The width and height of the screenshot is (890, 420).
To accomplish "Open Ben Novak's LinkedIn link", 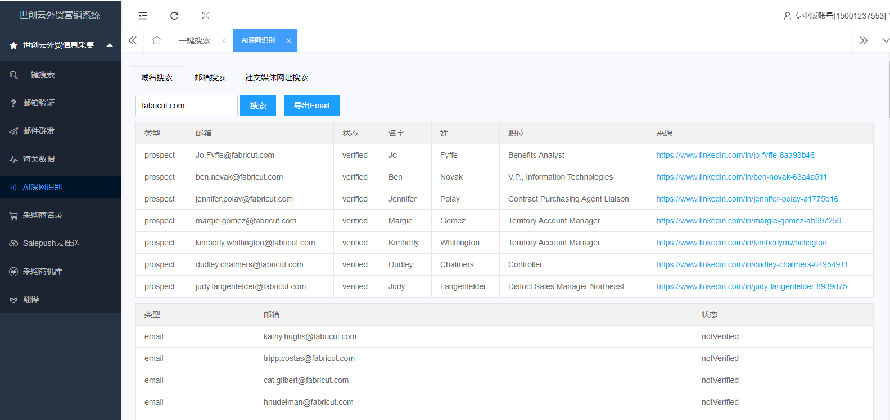I will click(742, 177).
